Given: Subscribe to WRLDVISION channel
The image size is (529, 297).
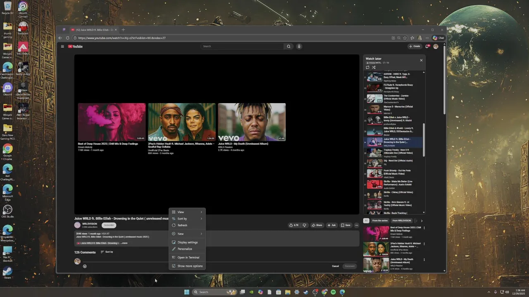Looking at the screenshot, I should click(x=109, y=225).
